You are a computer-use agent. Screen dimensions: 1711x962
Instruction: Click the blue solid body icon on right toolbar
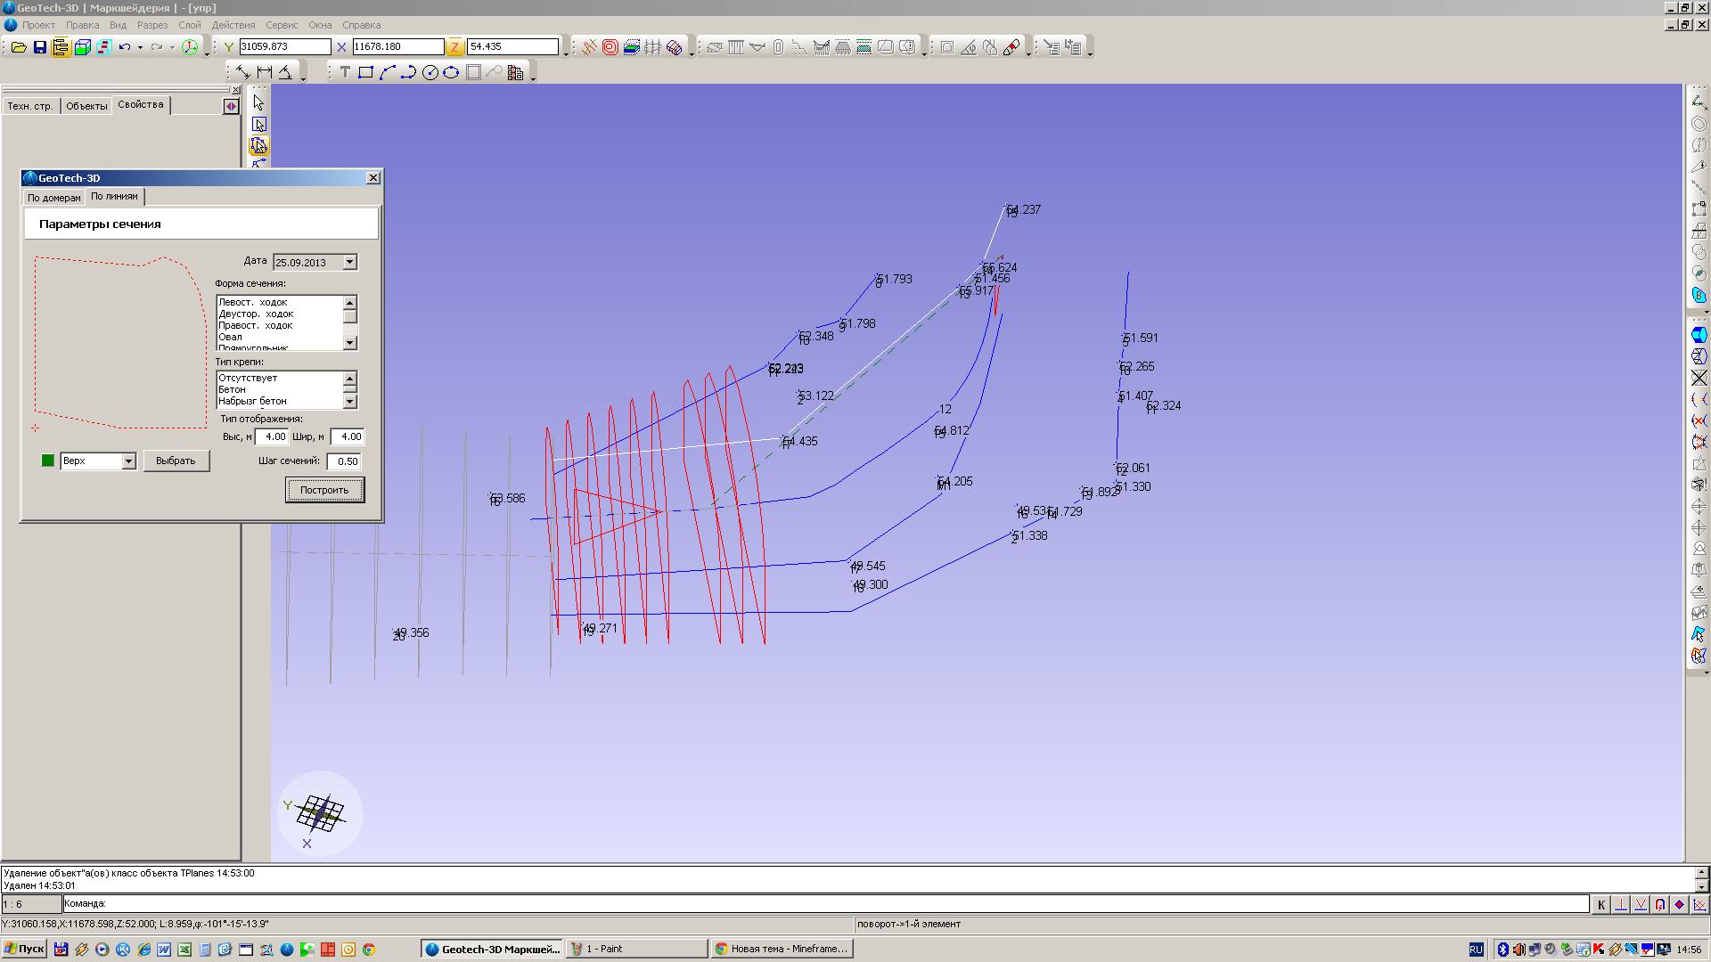pyautogui.click(x=1699, y=335)
